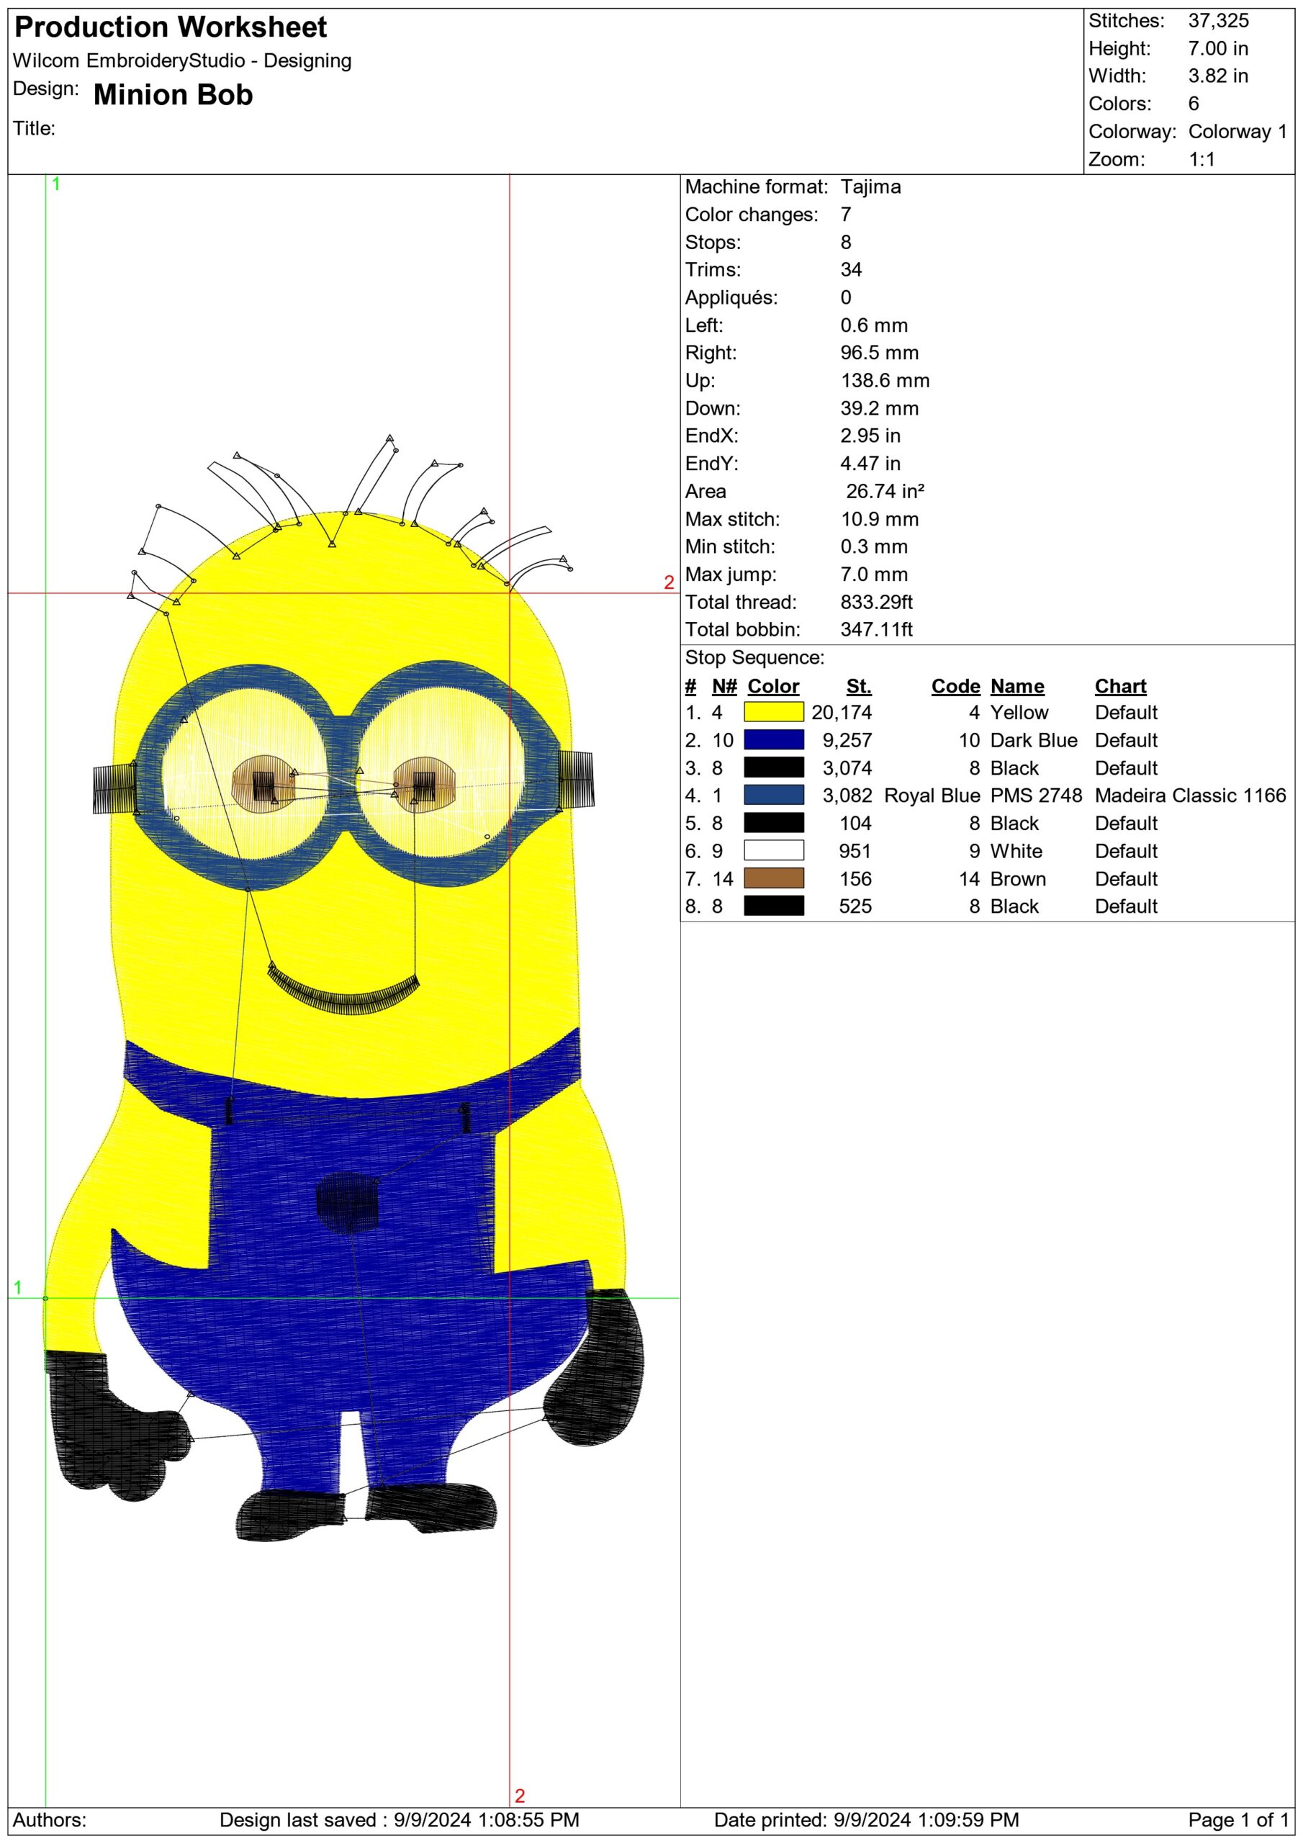Click the Zoom value '1:1'
1303x1843 pixels.
[x=1201, y=159]
